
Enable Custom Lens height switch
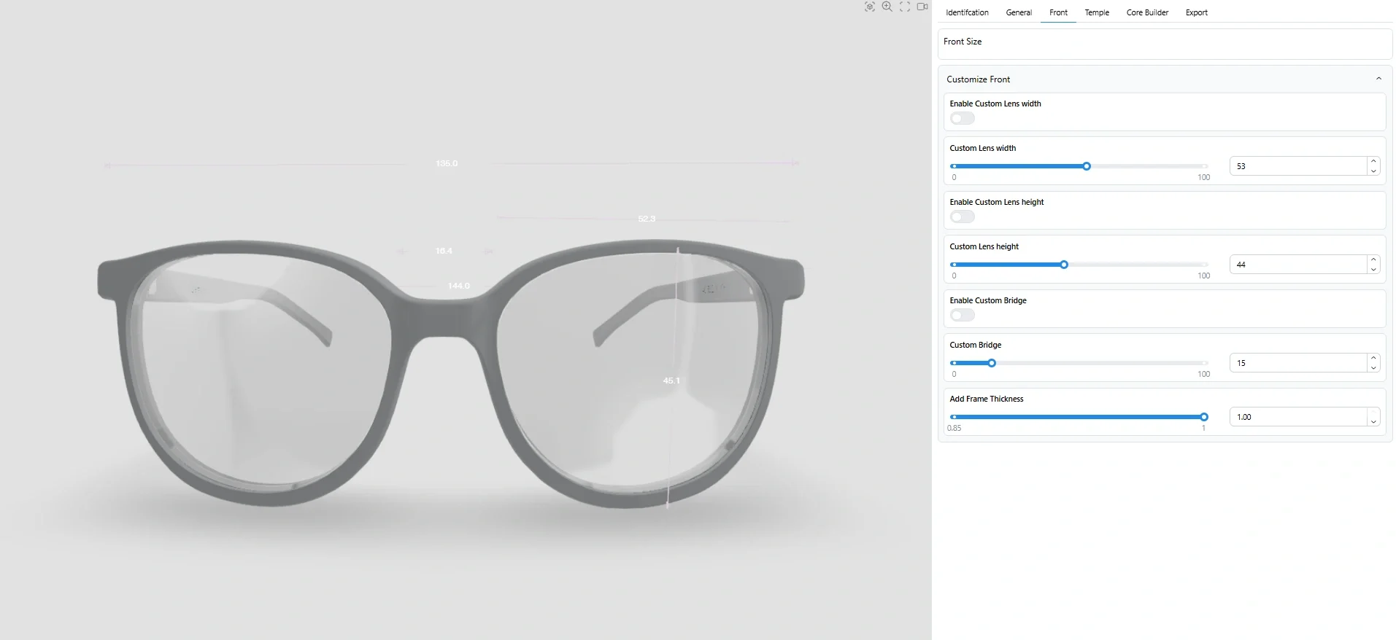click(x=962, y=216)
